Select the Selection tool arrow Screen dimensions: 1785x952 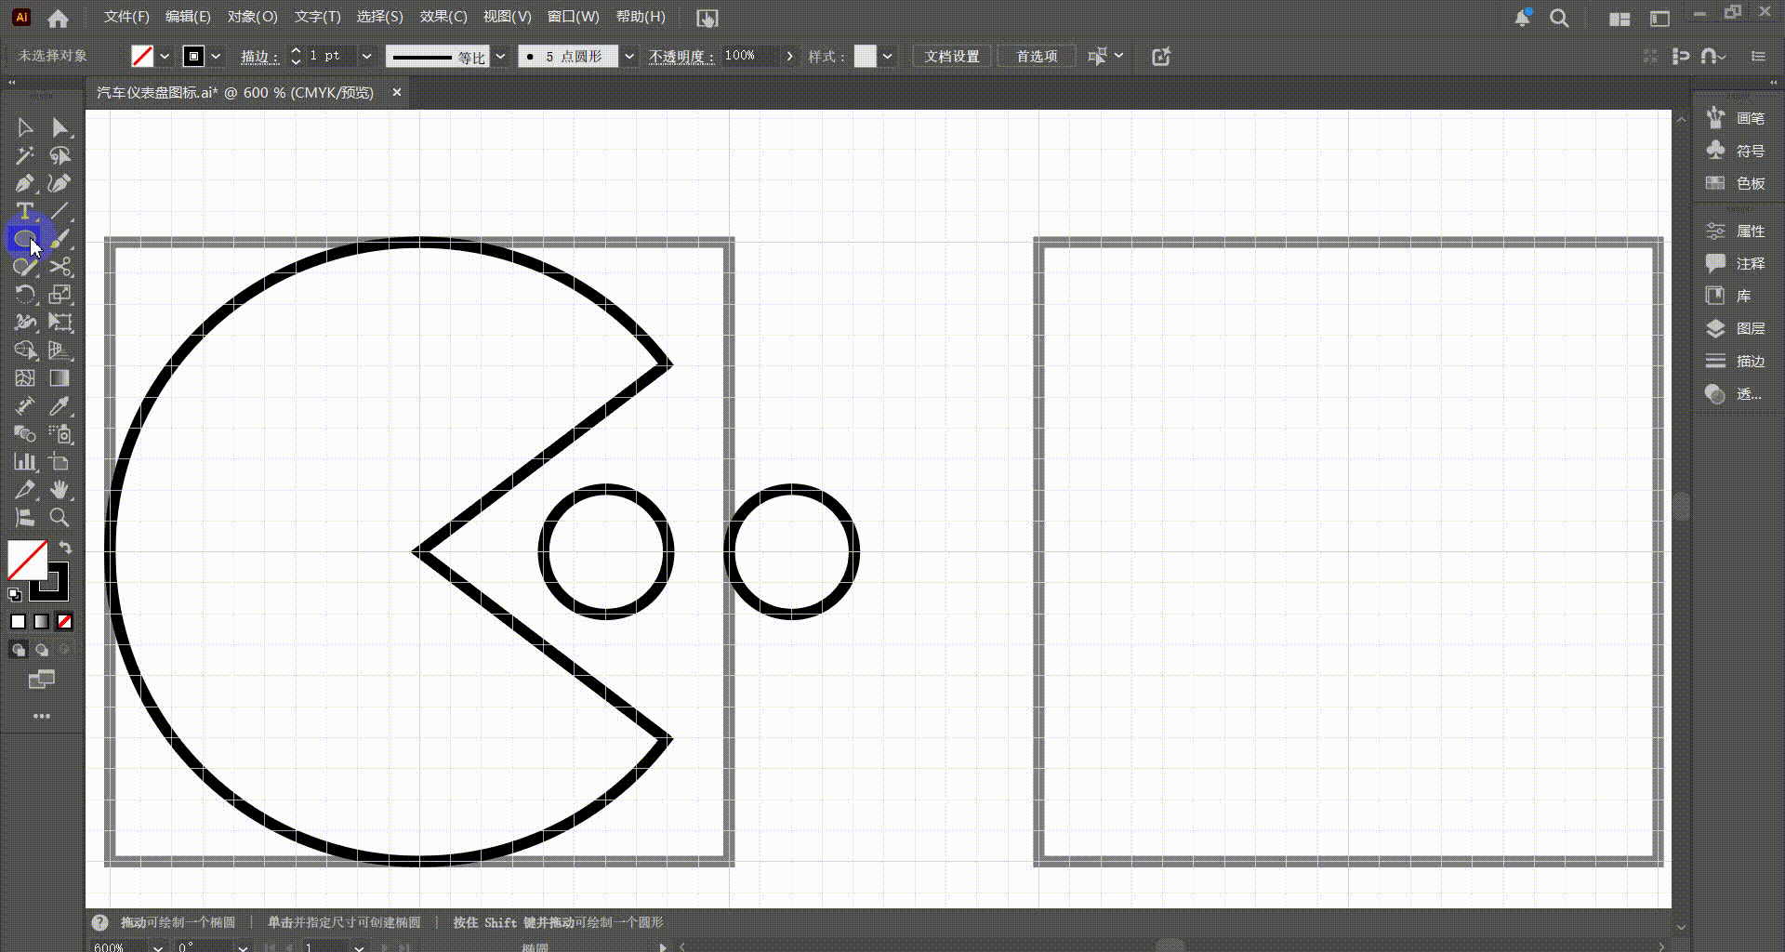[x=25, y=127]
